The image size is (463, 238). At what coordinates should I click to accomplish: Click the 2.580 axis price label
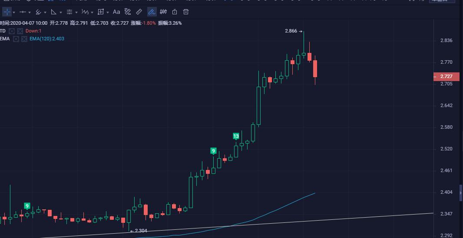pyautogui.click(x=446, y=127)
